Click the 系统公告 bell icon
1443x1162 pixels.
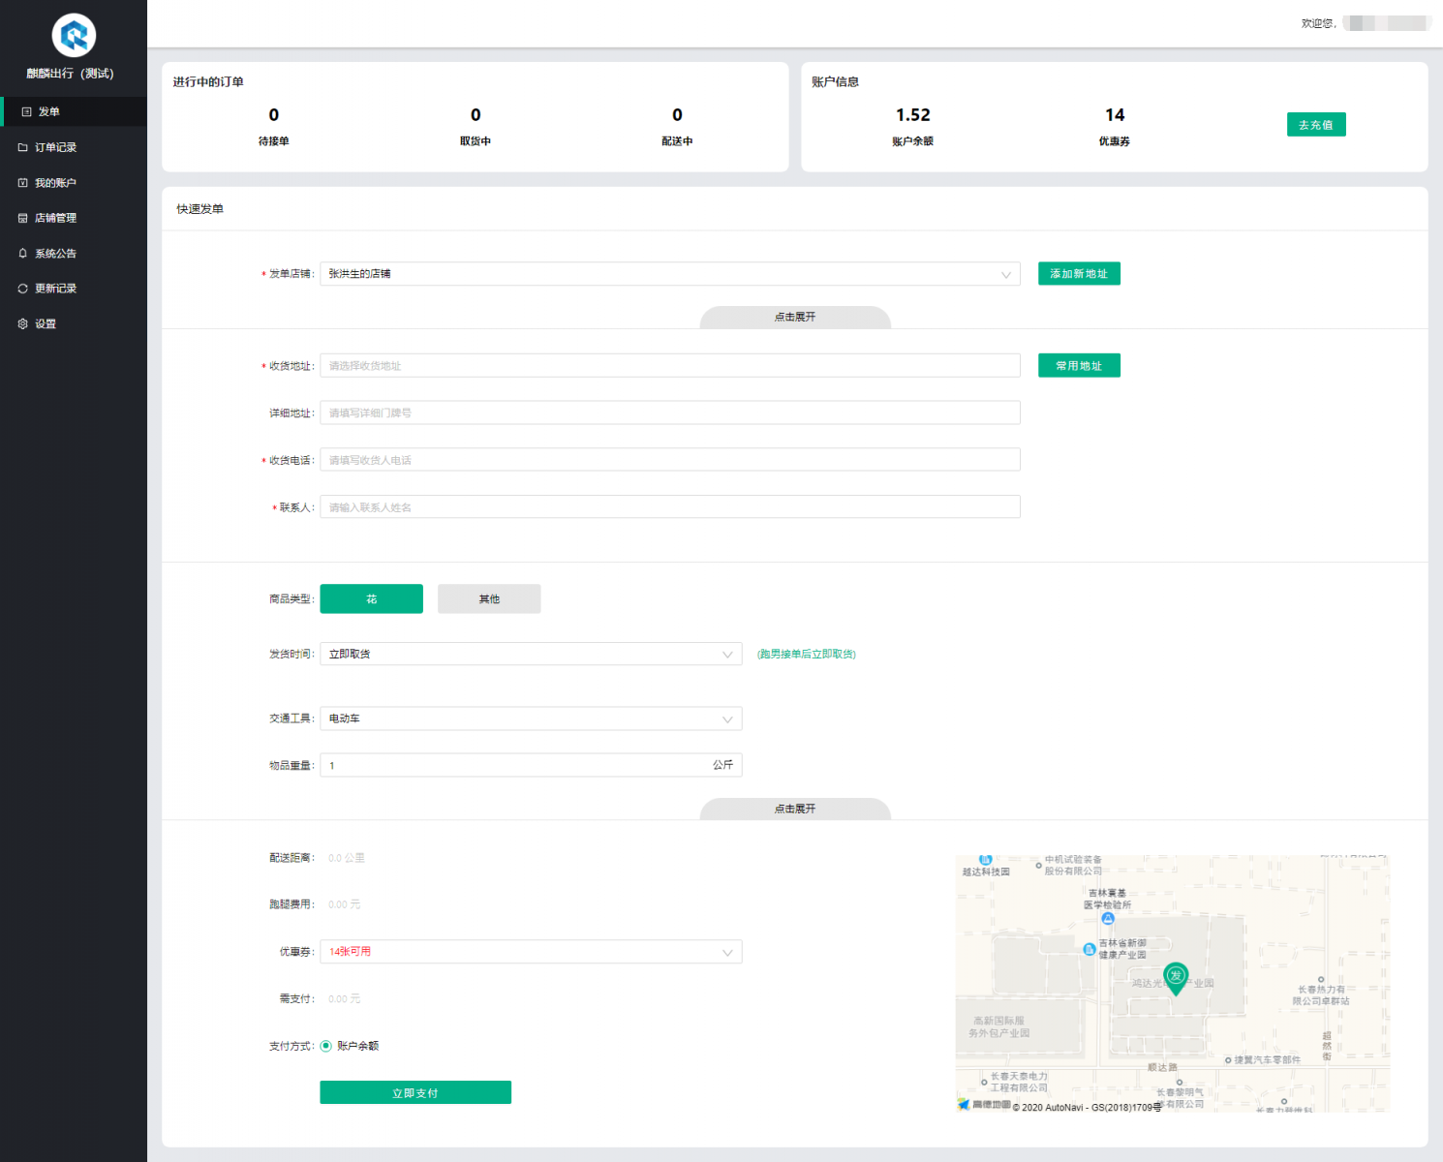point(22,254)
